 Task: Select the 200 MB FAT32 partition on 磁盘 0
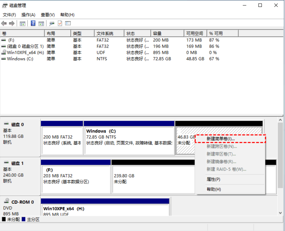click(62, 138)
